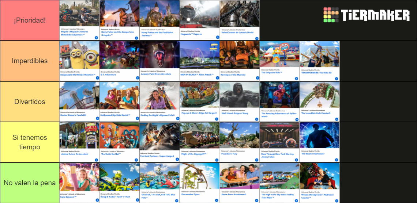Open Kang & Kodos' Twirl 'n' Hurl link

coord(115,197)
